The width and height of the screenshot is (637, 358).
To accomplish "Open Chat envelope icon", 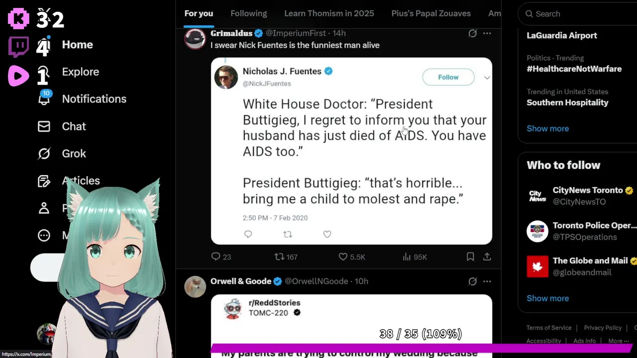I will tap(44, 126).
